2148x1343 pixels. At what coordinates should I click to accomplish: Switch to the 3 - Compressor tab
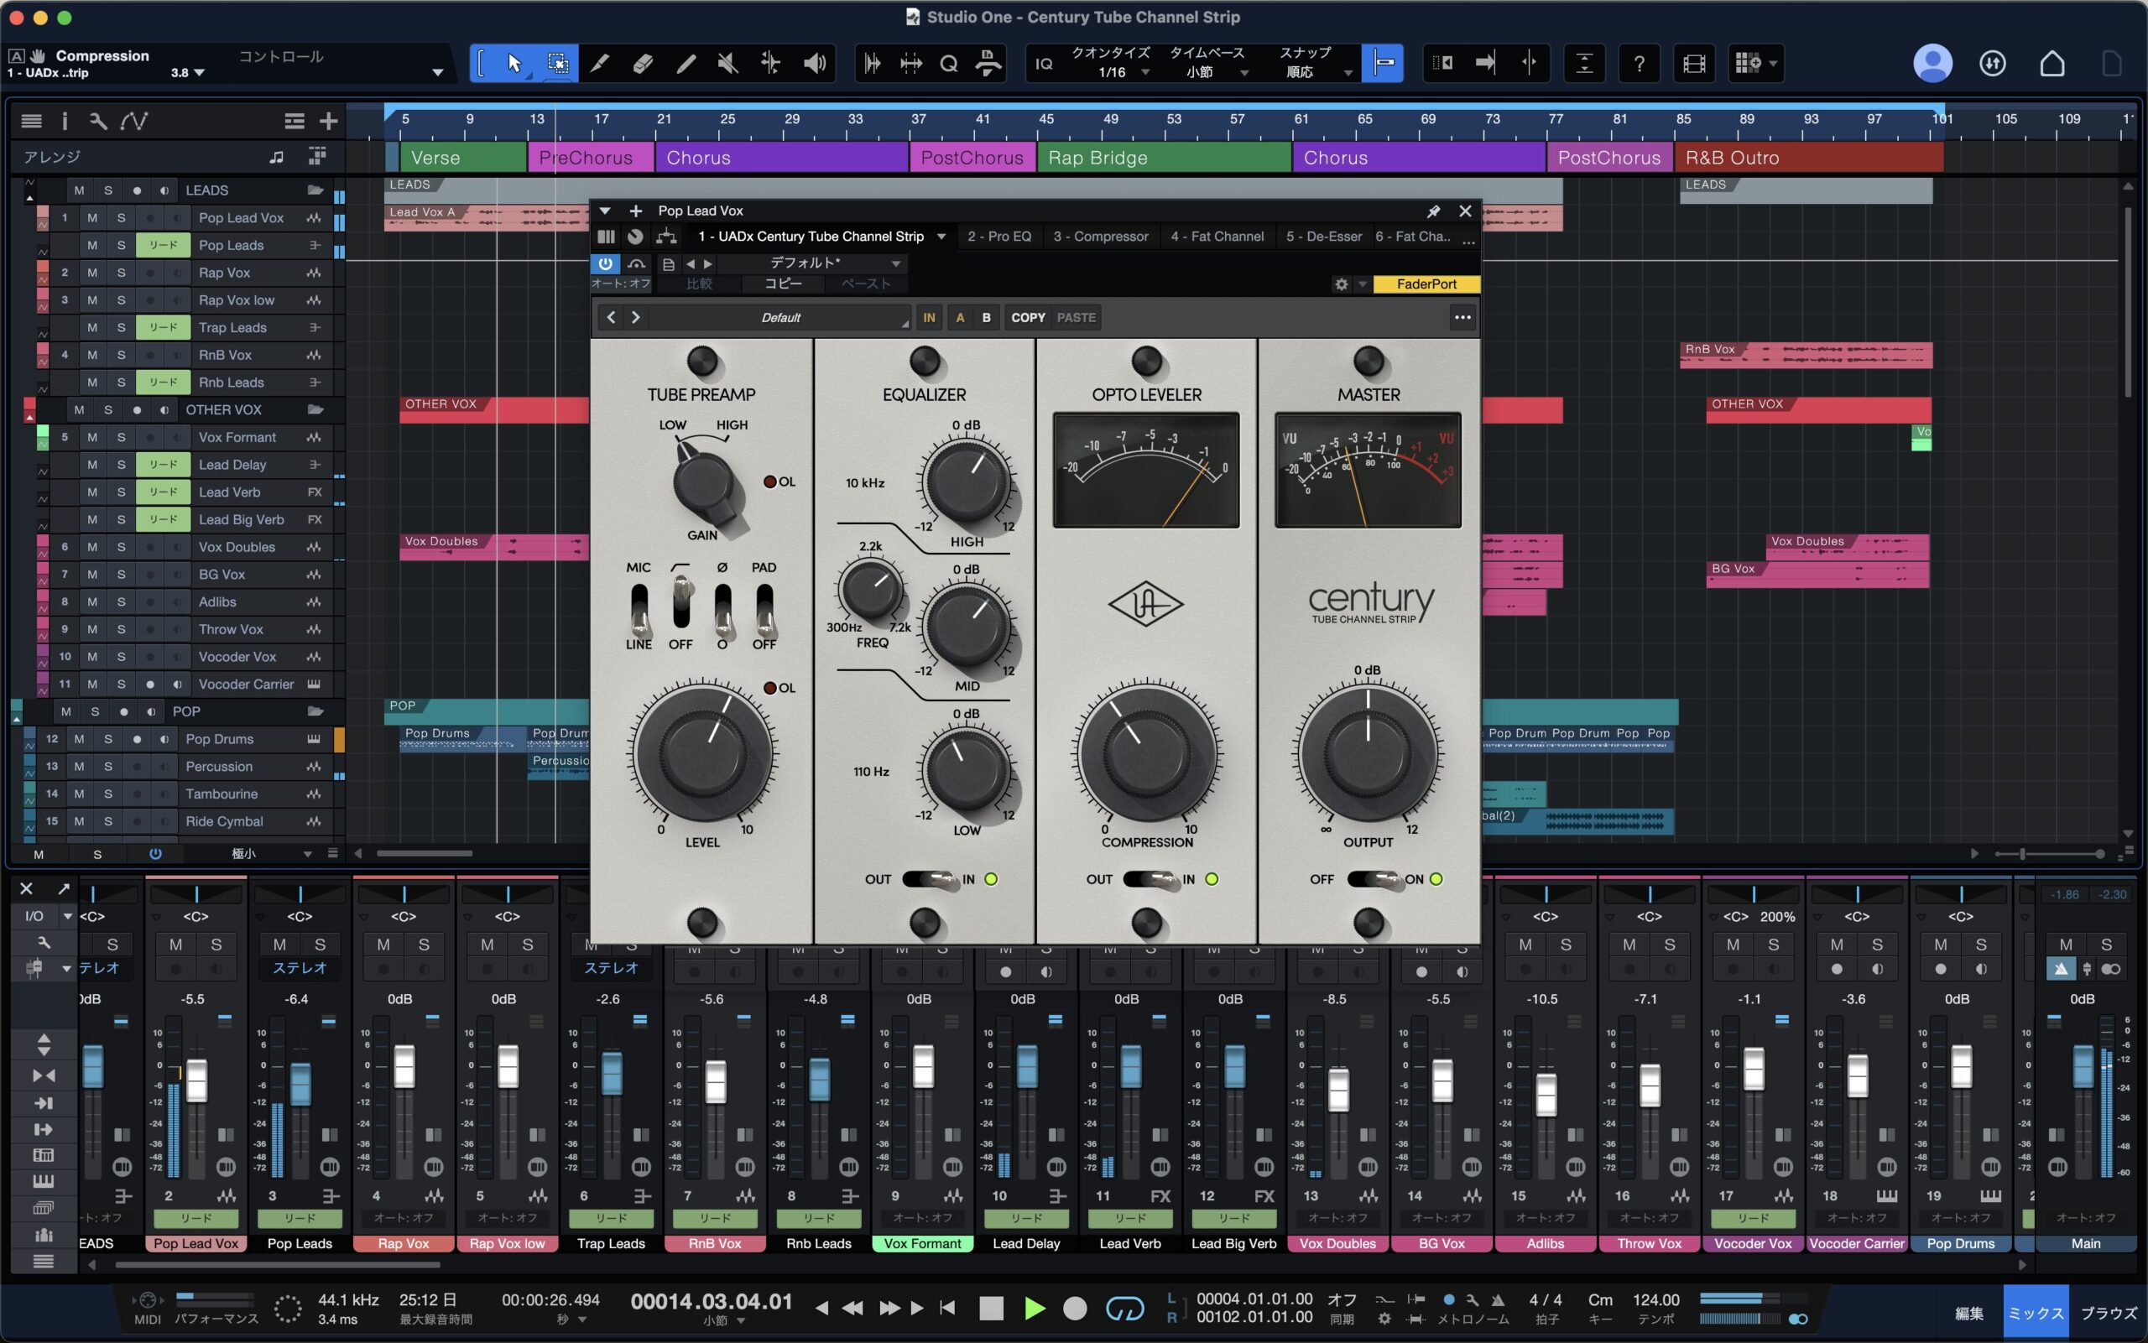(1101, 237)
